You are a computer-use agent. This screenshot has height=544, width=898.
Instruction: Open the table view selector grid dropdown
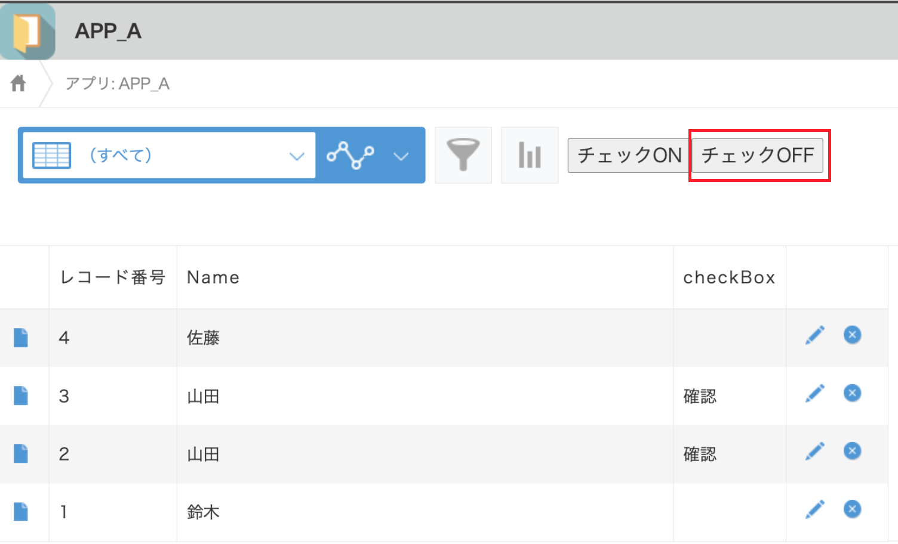(x=51, y=155)
